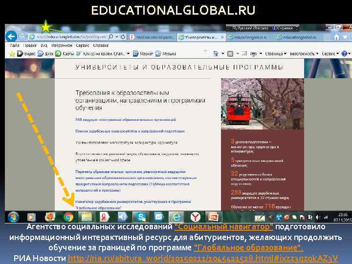The image size is (352, 264).
Task: Open the Сервис dropdown in command bar
Action: click(x=330, y=54)
